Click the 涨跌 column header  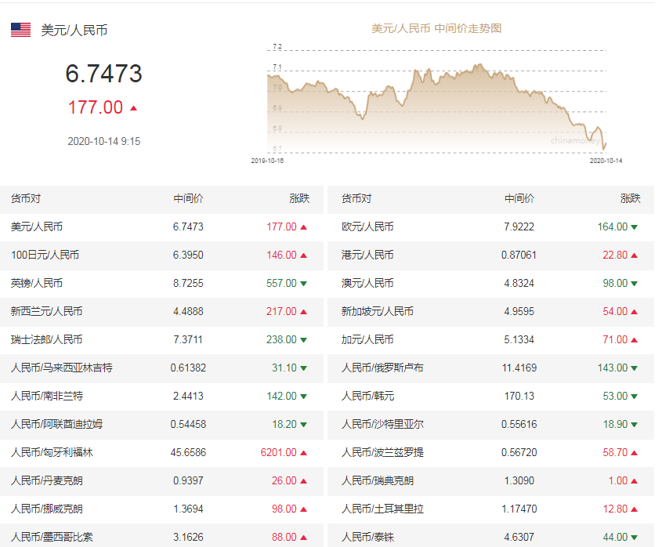point(298,199)
